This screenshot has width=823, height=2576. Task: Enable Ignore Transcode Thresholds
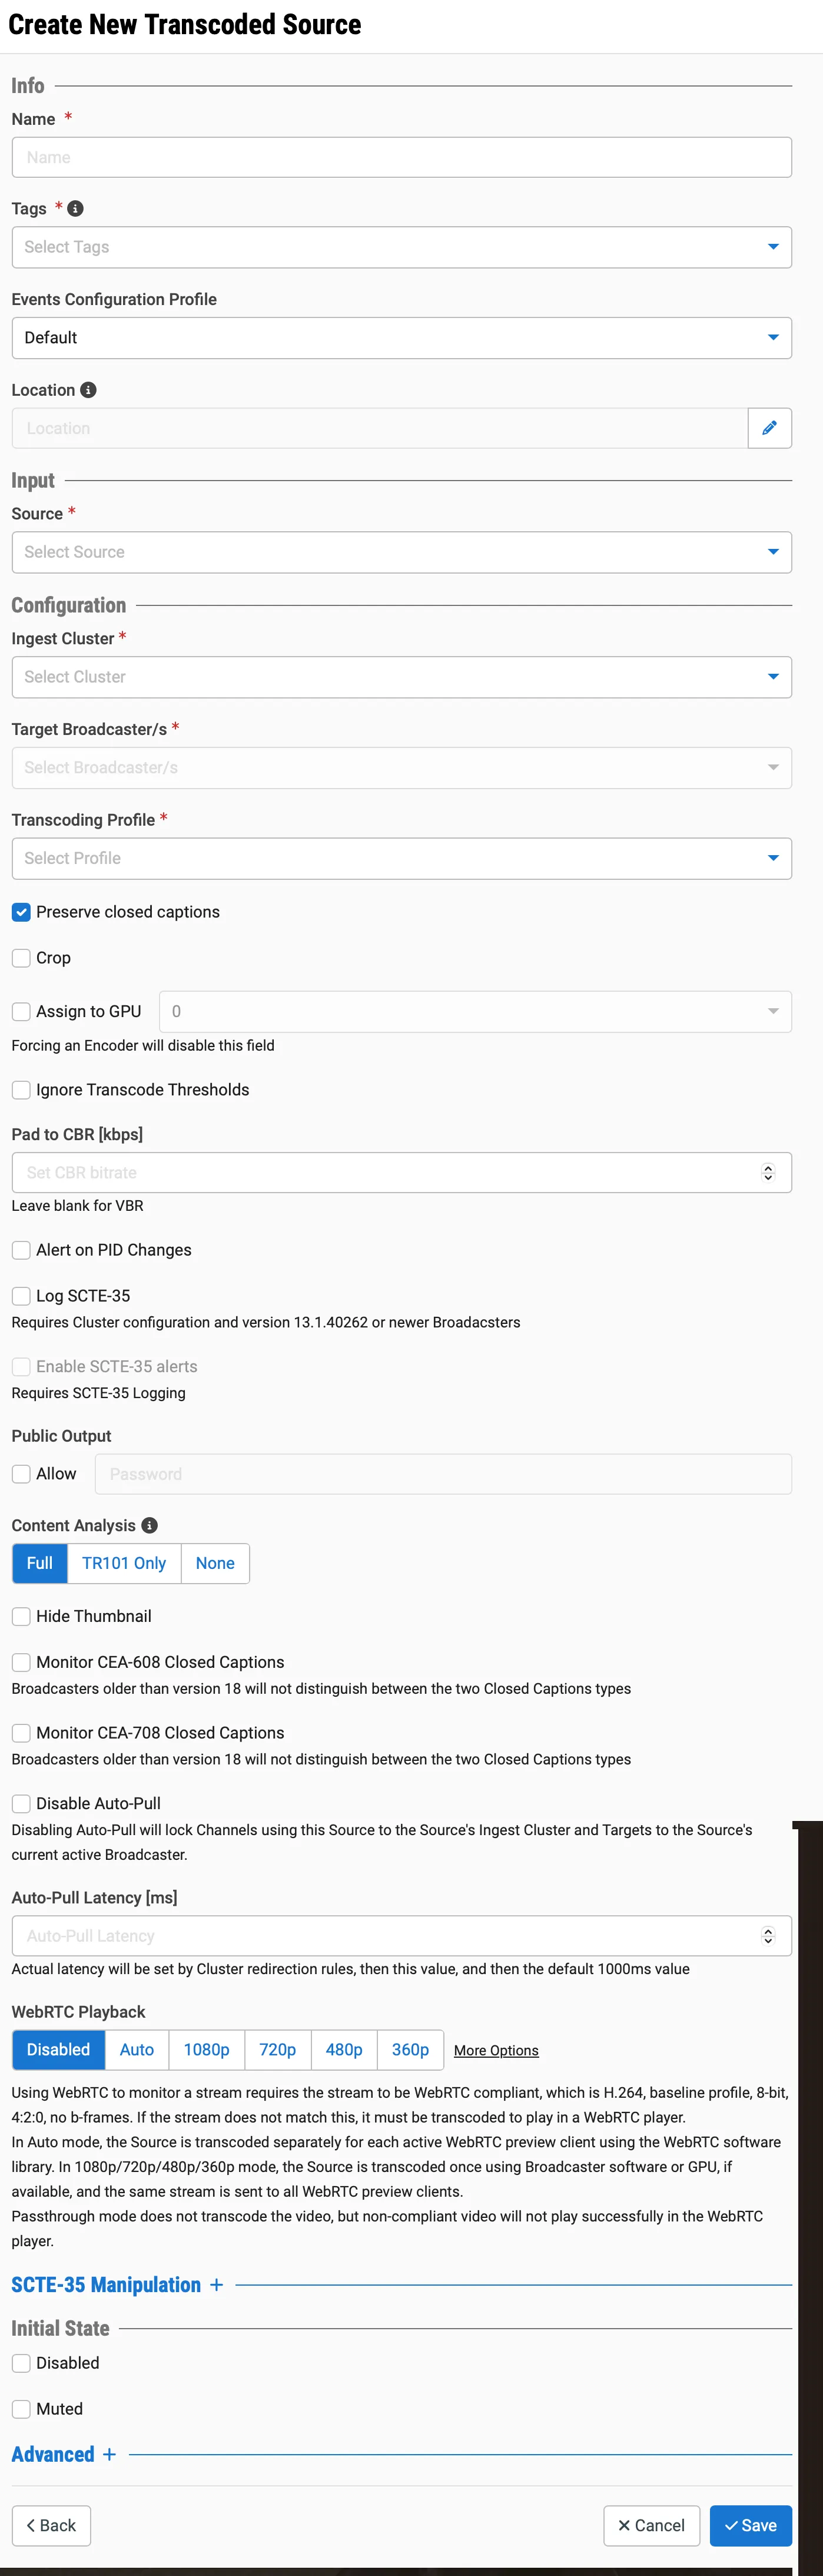coord(21,1090)
